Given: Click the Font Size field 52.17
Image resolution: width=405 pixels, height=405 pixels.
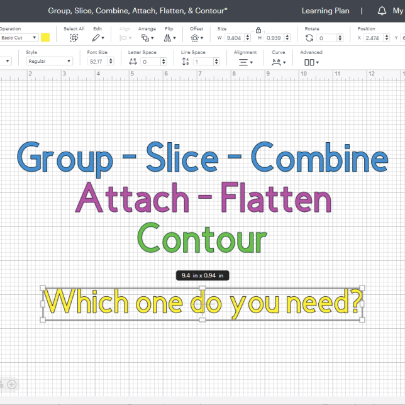Looking at the screenshot, I should (97, 62).
